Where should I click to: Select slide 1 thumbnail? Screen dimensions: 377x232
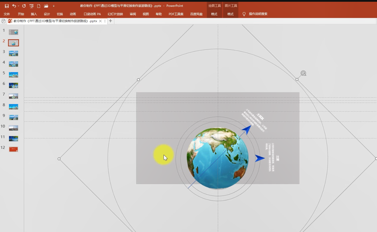pos(13,32)
